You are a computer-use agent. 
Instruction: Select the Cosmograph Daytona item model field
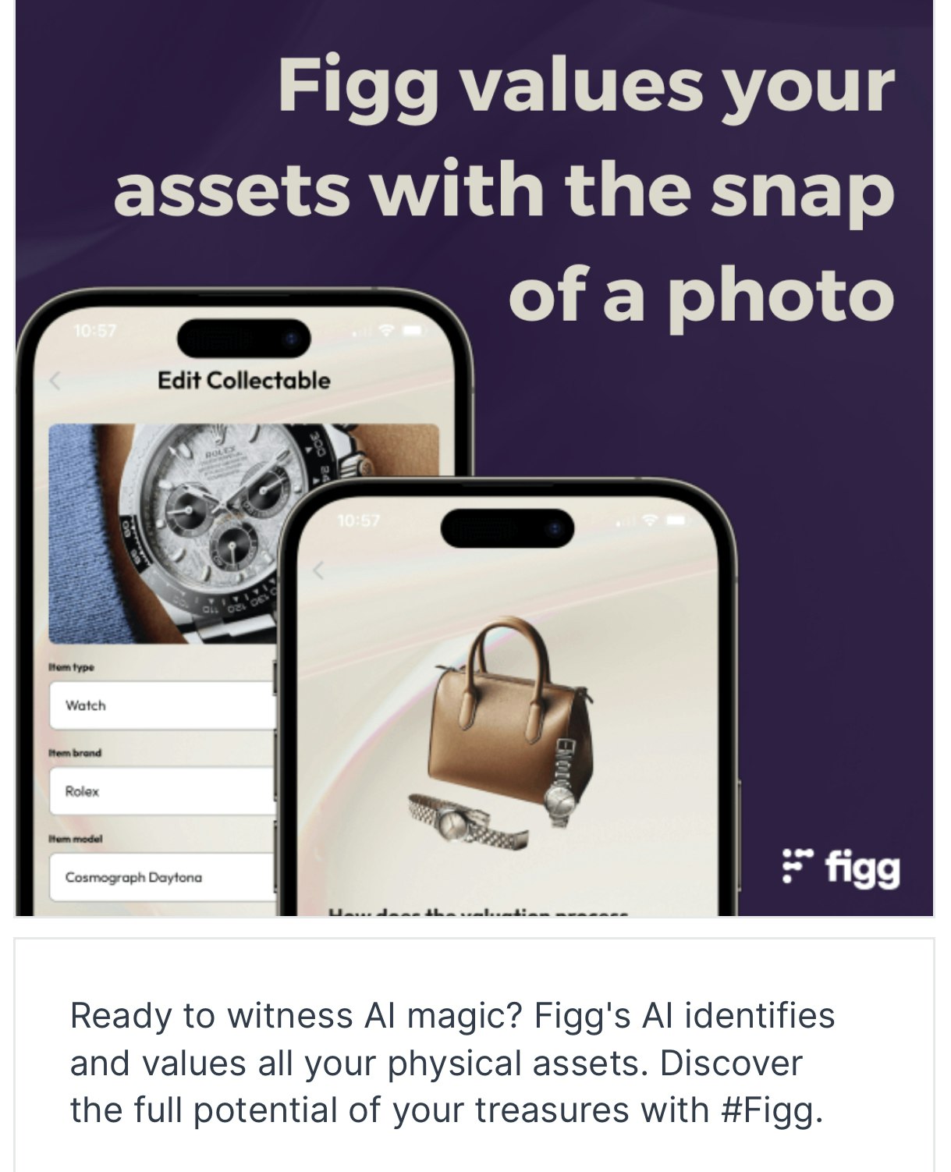point(162,877)
